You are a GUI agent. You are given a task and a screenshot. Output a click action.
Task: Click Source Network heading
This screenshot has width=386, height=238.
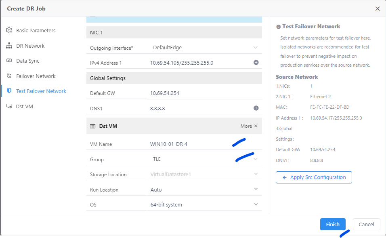click(297, 77)
